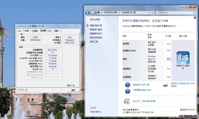Click the processor subscore 6.6
Screen dimensions: 199x119
[169, 43]
